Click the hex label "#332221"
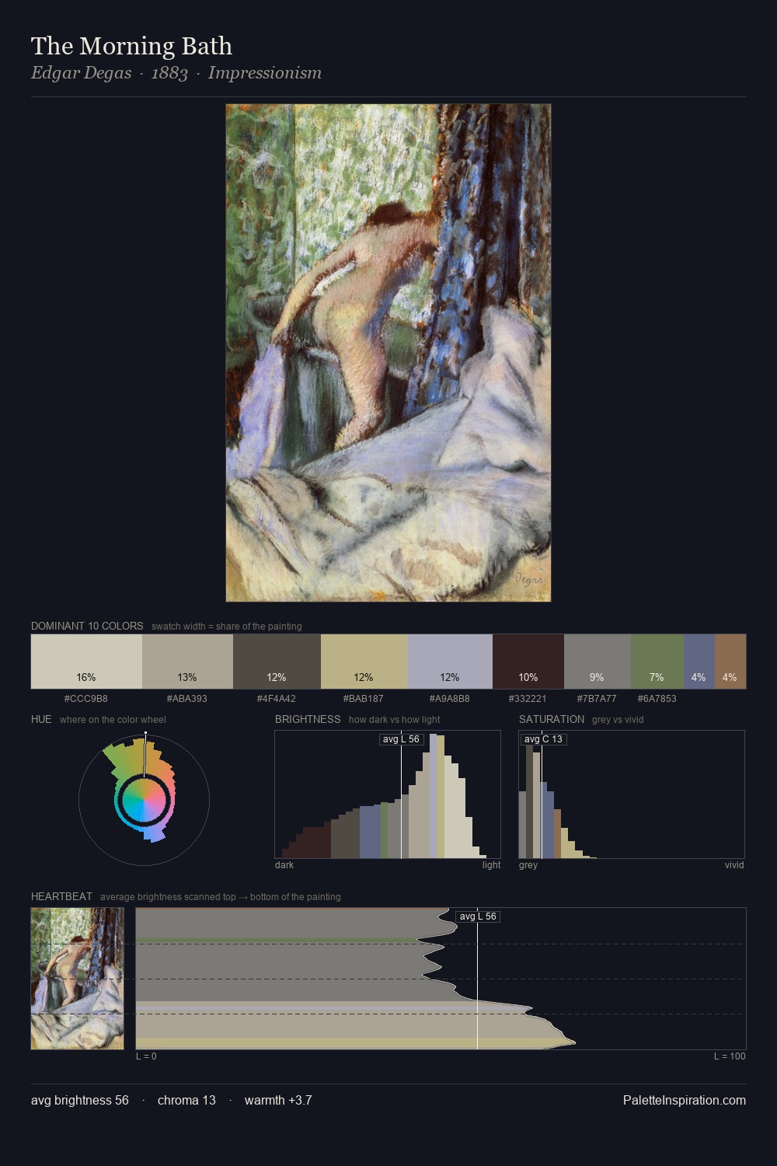The width and height of the screenshot is (777, 1166). [528, 699]
